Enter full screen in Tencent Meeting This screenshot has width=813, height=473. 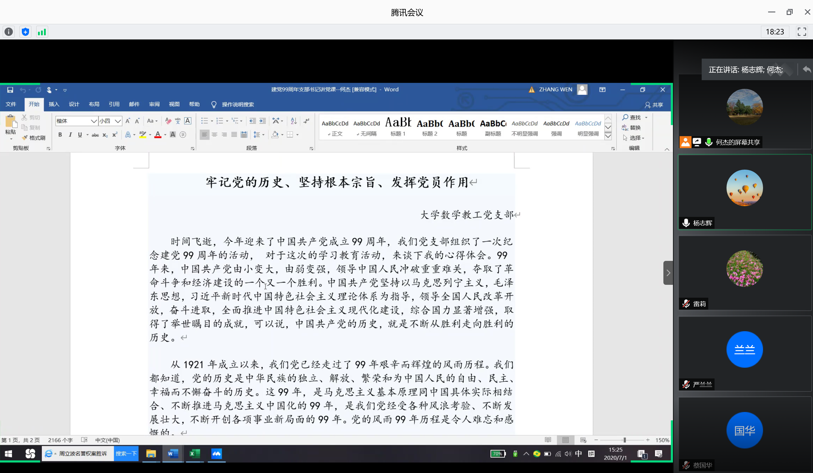pyautogui.click(x=802, y=32)
